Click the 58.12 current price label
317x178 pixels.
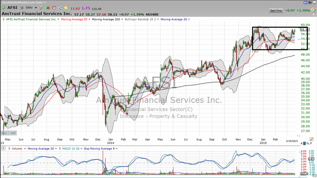point(304,29)
